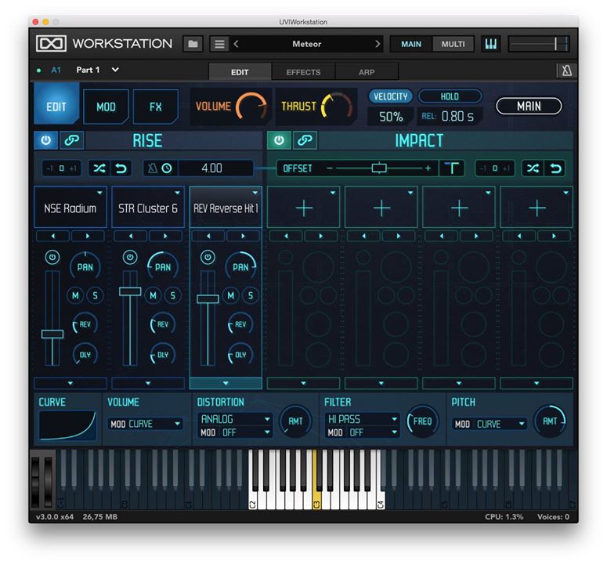Open STR Cluster 6 sample dropdown arrow
The image size is (607, 564).
177,193
